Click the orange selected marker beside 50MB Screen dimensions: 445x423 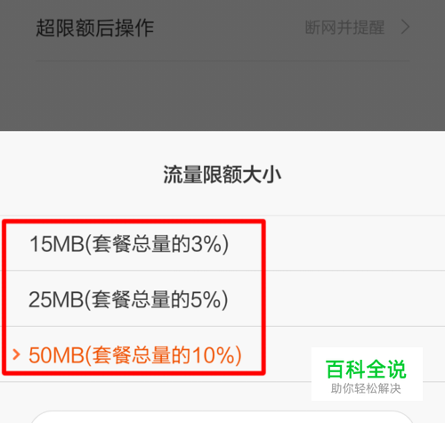17,354
